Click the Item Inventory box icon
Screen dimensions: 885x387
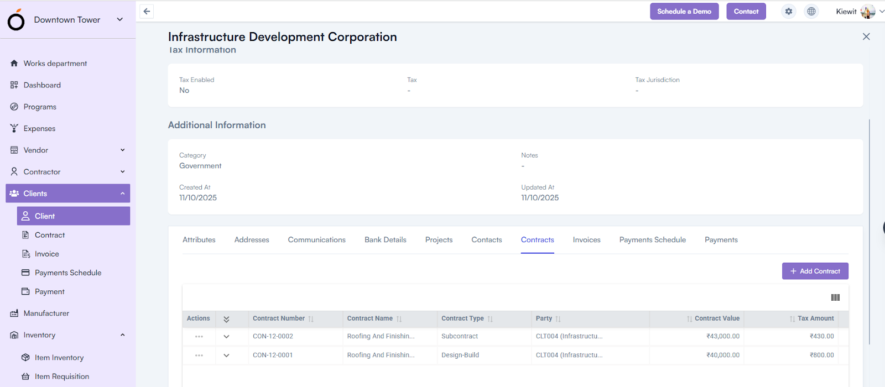pyautogui.click(x=25, y=358)
